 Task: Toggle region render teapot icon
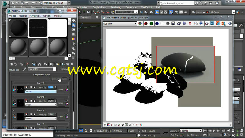(x=207, y=24)
